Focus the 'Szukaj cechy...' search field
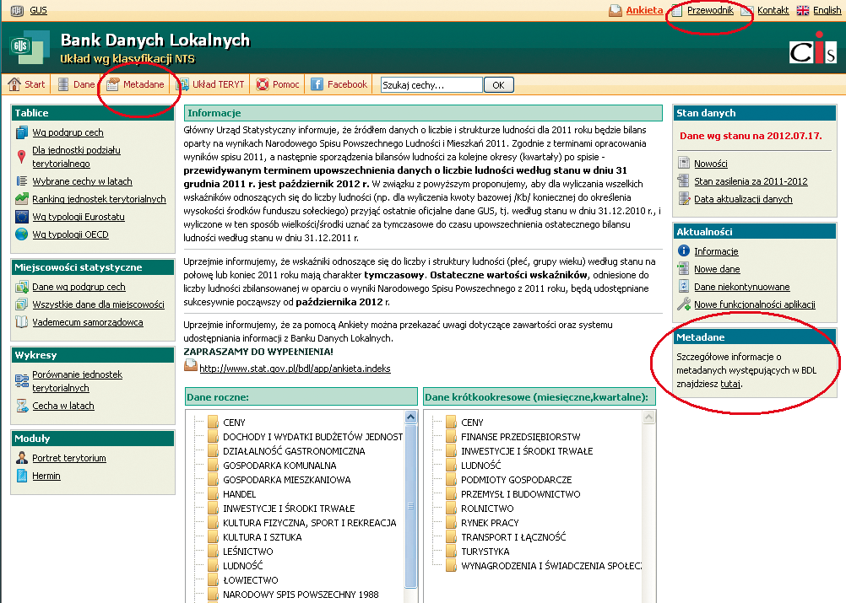This screenshot has height=603, width=846. (431, 84)
